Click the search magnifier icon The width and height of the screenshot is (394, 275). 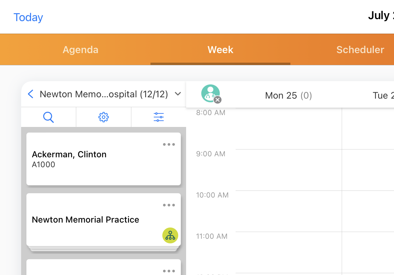coord(49,117)
